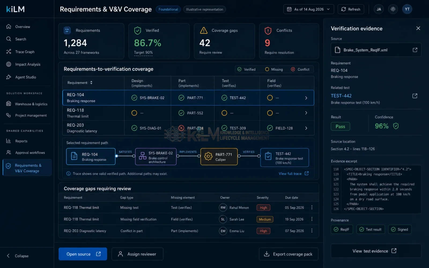Viewport: 429px width, 268px height.
Task: Open kebab menu for Sarah Lee gap row
Action: tap(312, 219)
